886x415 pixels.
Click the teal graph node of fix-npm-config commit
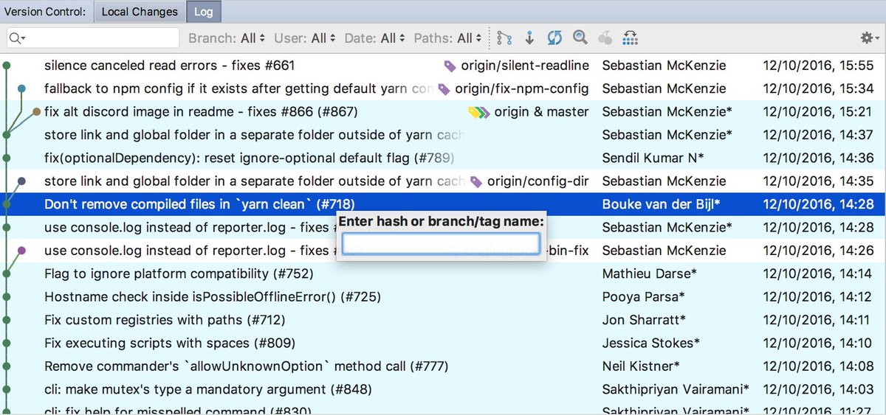tap(21, 88)
